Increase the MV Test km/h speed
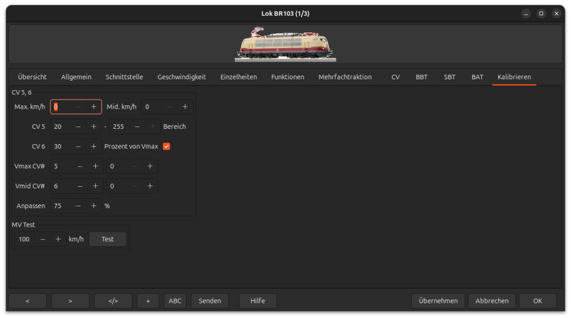571x318 pixels. tap(58, 239)
